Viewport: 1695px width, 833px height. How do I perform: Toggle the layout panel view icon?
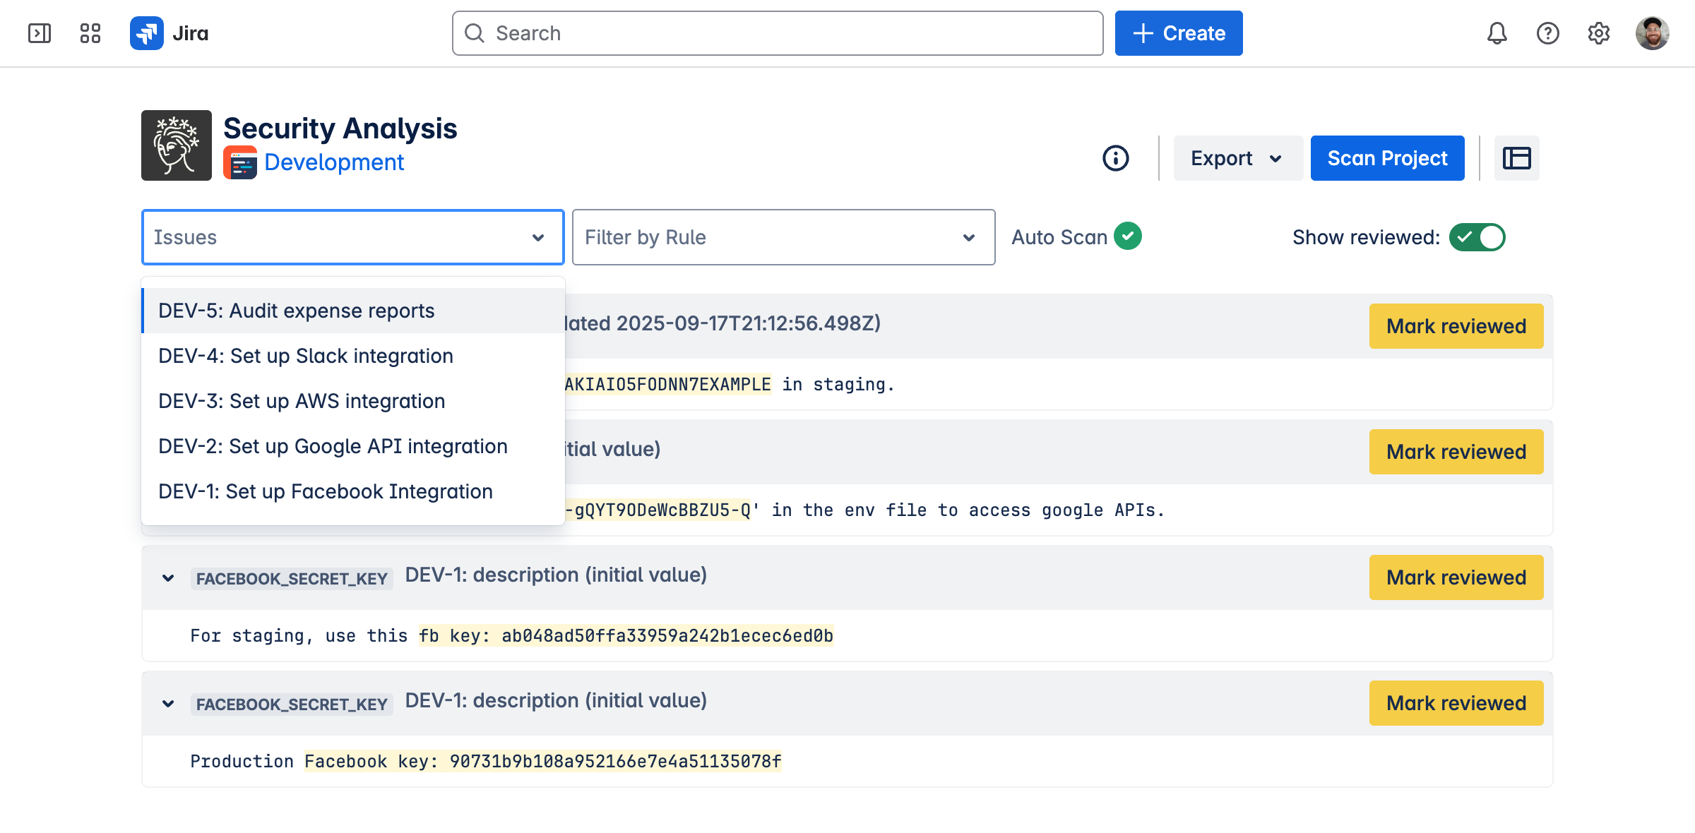pyautogui.click(x=1516, y=158)
